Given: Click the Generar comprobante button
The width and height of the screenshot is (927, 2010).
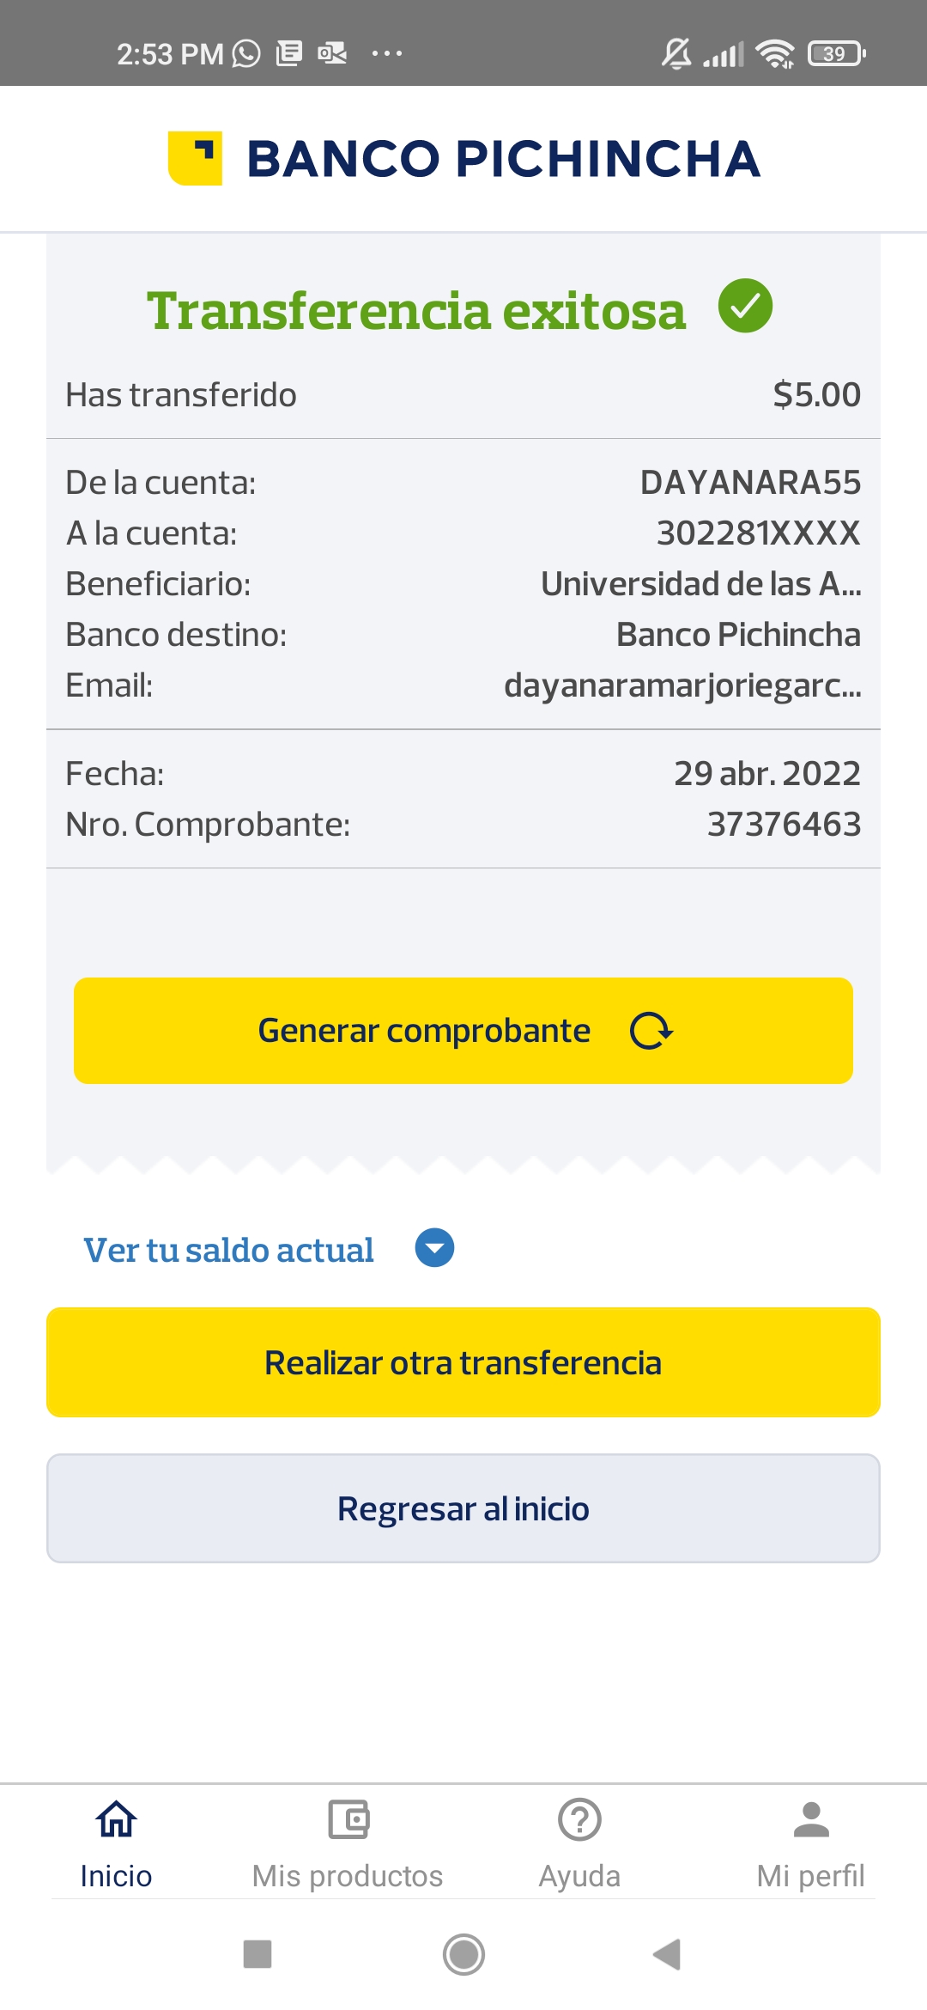Looking at the screenshot, I should [x=424, y=1031].
